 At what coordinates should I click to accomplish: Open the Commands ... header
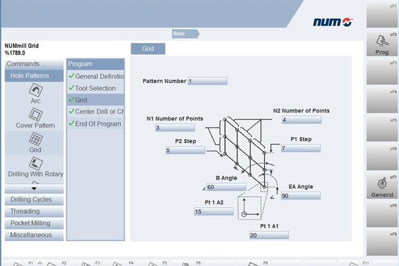pyautogui.click(x=34, y=64)
